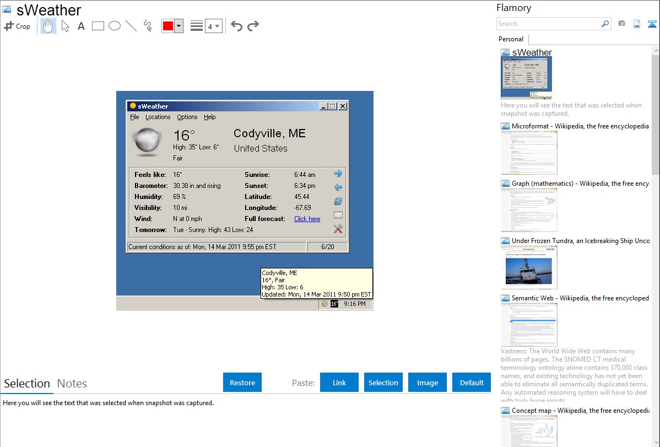Image resolution: width=660 pixels, height=447 pixels.
Task: Click the Flamory search field
Action: [549, 24]
